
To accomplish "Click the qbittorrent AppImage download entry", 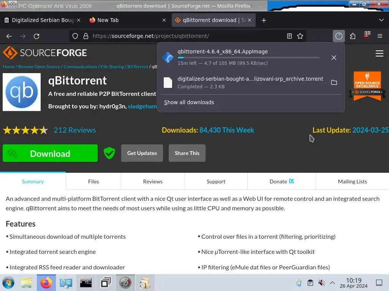I will click(x=251, y=57).
